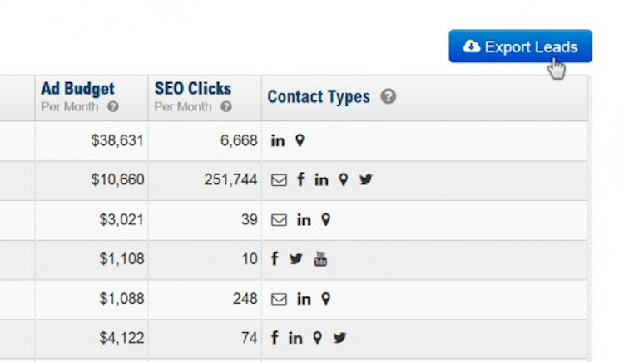Open Facebook icon in $10,660 row

point(300,180)
